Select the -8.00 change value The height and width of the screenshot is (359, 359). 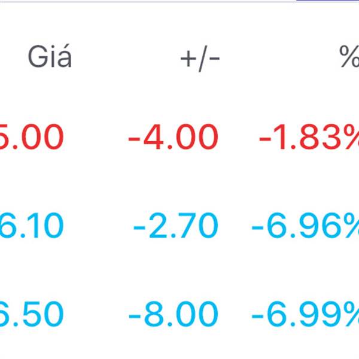point(174,315)
